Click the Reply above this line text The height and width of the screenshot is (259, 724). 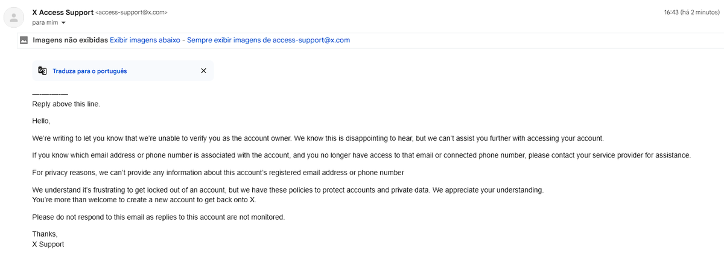[x=66, y=104]
